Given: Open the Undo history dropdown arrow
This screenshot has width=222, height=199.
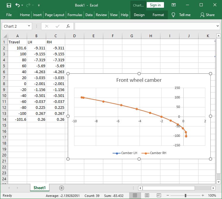Looking at the screenshot, I should pyautogui.click(x=23, y=5).
